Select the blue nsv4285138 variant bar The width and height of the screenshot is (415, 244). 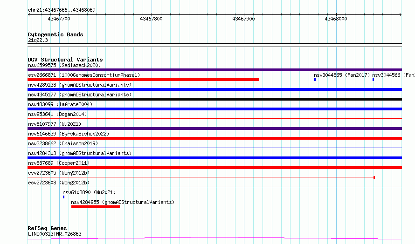pyautogui.click(x=214, y=89)
